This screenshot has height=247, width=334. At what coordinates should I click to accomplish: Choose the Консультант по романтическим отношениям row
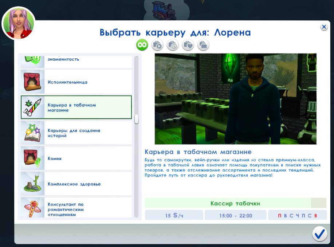point(76,208)
